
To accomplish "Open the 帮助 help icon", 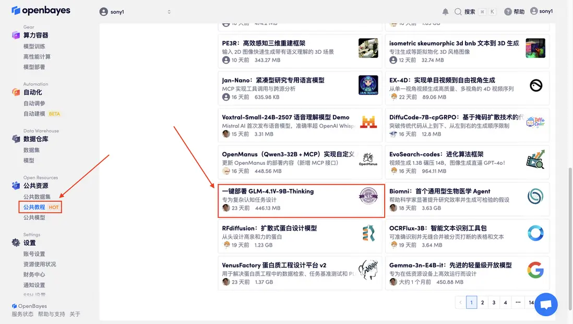I will point(508,11).
